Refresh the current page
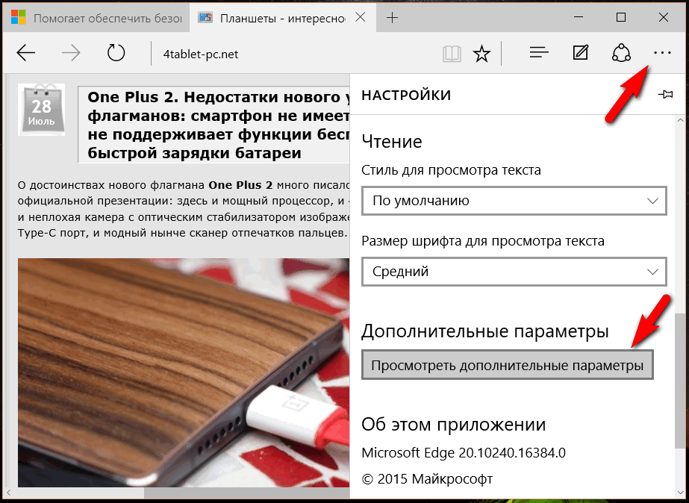The height and width of the screenshot is (503, 689). (116, 54)
